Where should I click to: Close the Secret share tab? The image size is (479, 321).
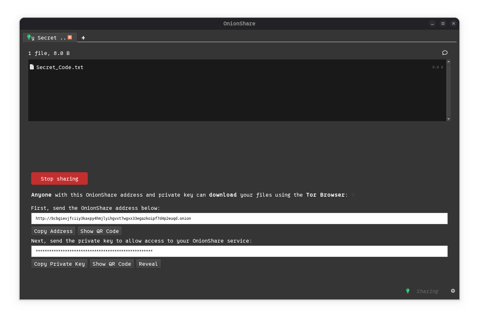pos(70,37)
